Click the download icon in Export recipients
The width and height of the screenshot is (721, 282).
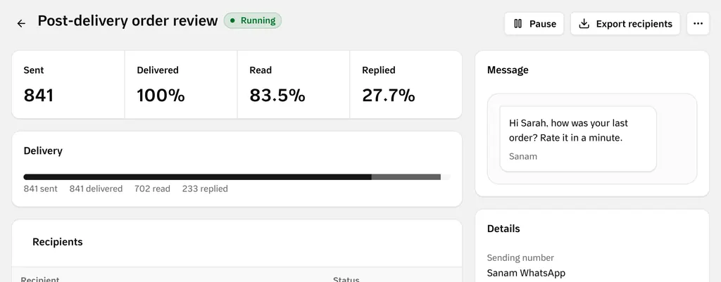pyautogui.click(x=584, y=24)
